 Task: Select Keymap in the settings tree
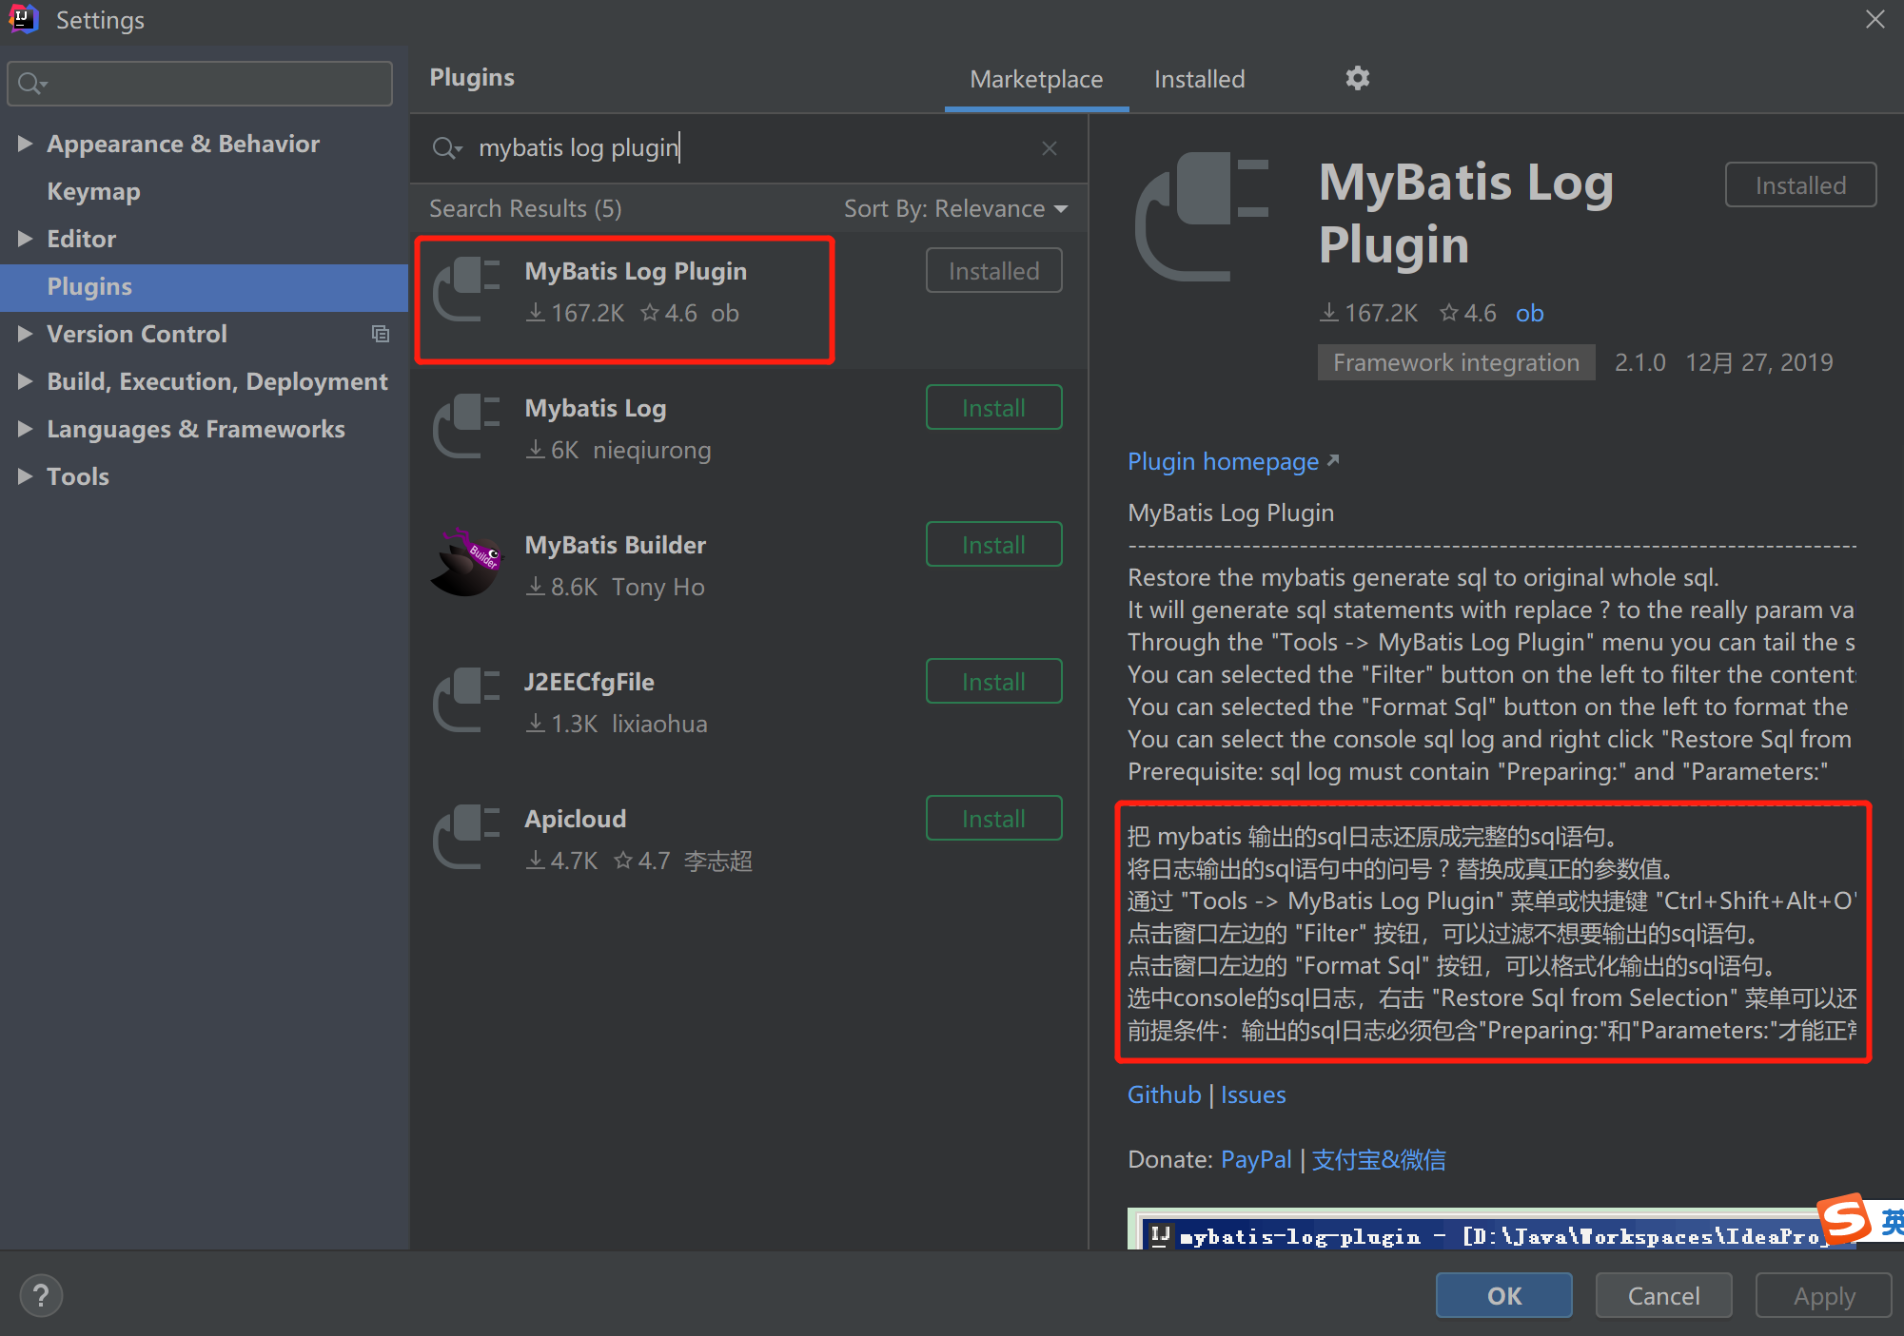(x=93, y=191)
